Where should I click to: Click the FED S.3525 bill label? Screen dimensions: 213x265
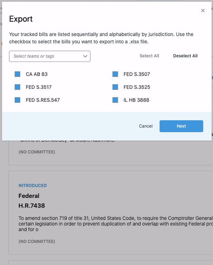pyautogui.click(x=137, y=87)
